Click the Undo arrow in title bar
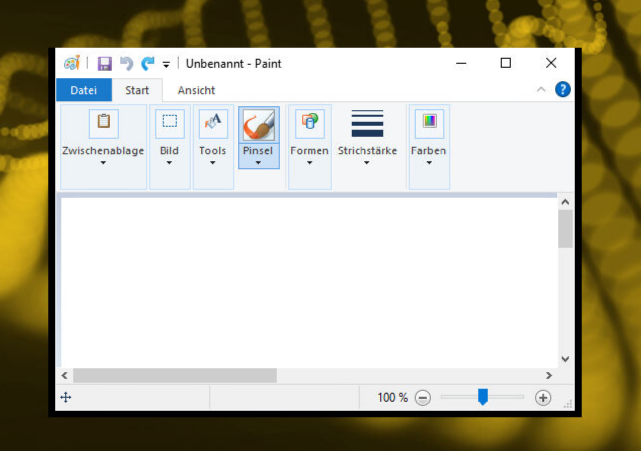 tap(126, 64)
